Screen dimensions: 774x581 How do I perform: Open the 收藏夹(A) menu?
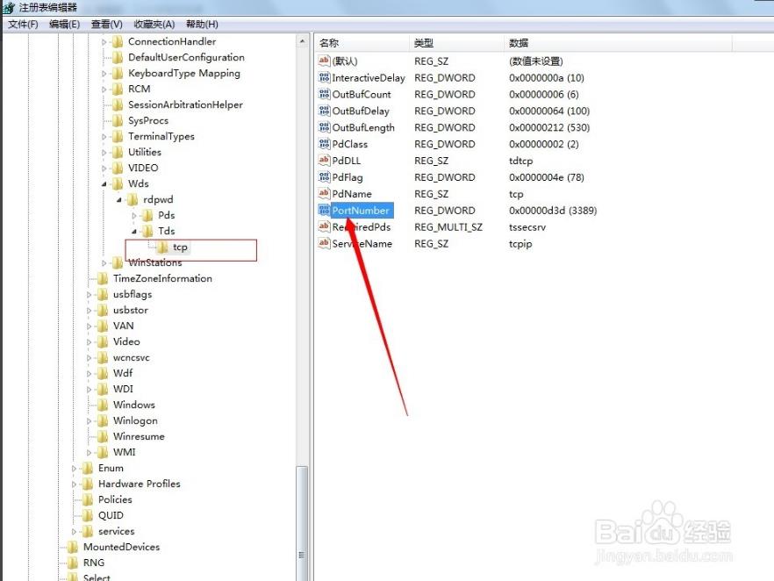(154, 25)
